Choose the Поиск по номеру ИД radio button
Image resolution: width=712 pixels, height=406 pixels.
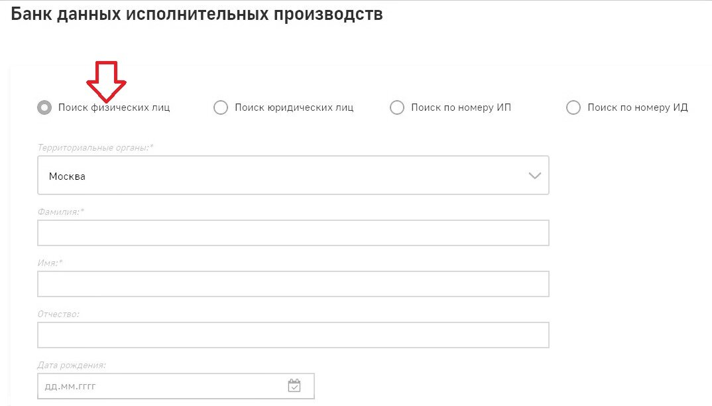click(573, 107)
